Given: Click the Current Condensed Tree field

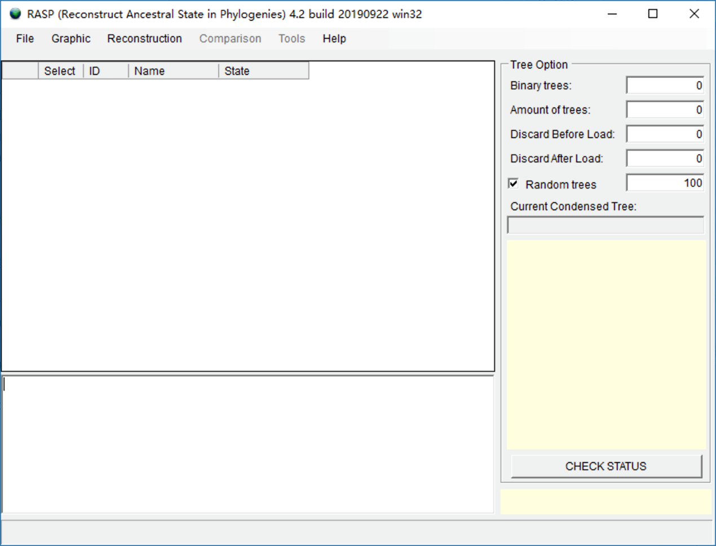Looking at the screenshot, I should coord(605,225).
